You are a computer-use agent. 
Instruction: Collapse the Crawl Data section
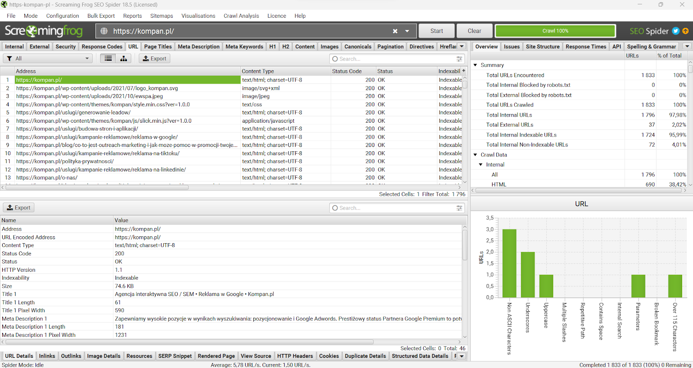[x=475, y=155]
